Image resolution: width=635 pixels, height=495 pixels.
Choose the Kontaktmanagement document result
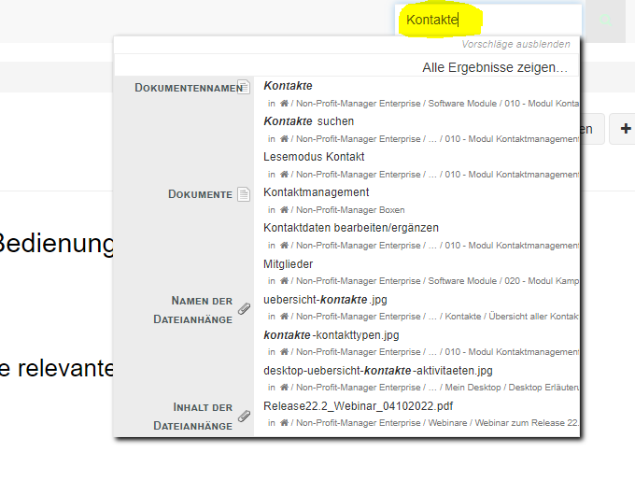(x=316, y=192)
